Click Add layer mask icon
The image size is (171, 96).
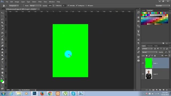153,90
